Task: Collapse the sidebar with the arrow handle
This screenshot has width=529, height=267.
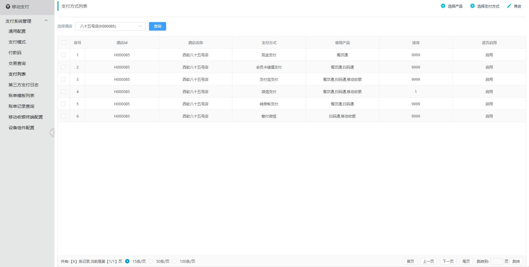Action: (52, 133)
